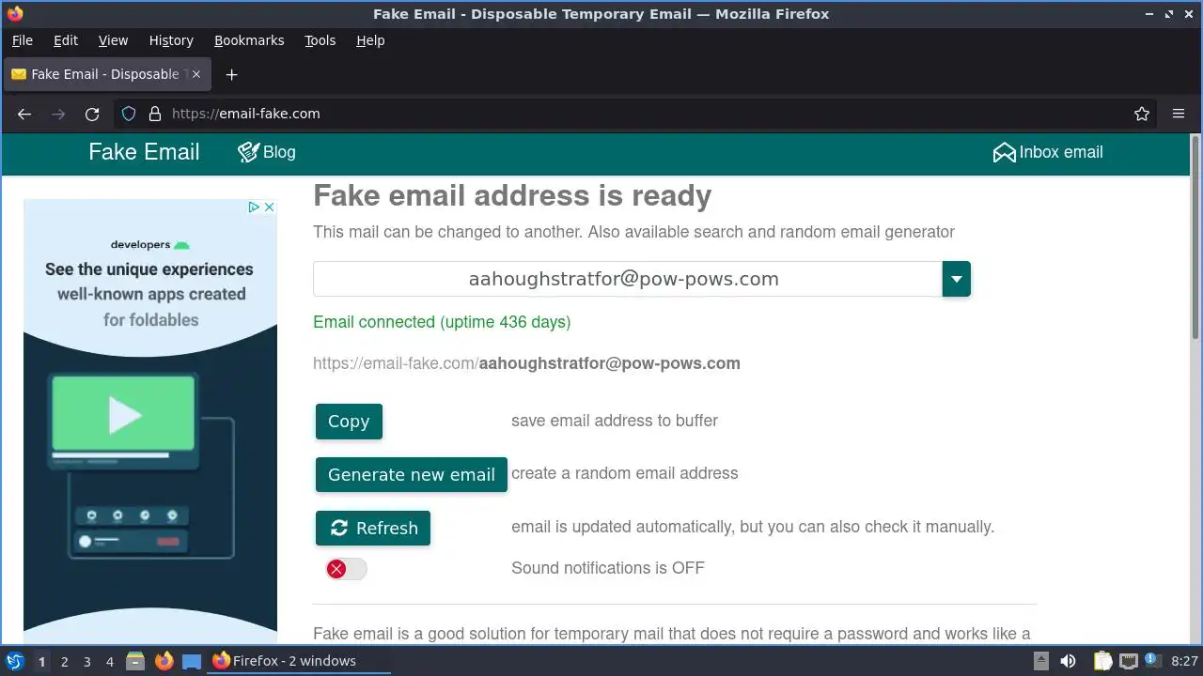Screen dimensions: 1203x676
Task: Open the File menu
Action: [22, 40]
